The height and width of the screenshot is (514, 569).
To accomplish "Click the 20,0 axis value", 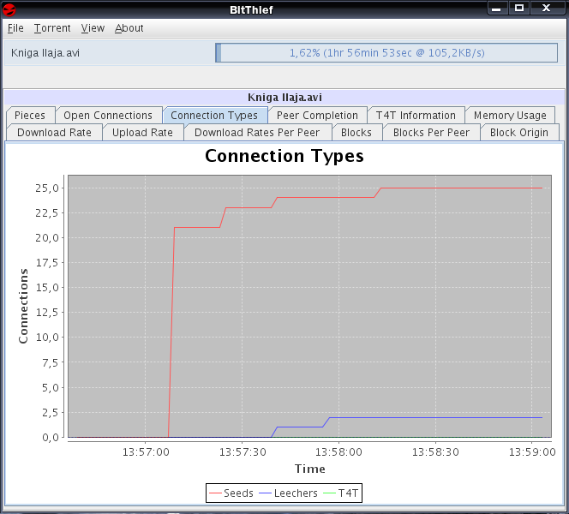I will [x=47, y=237].
